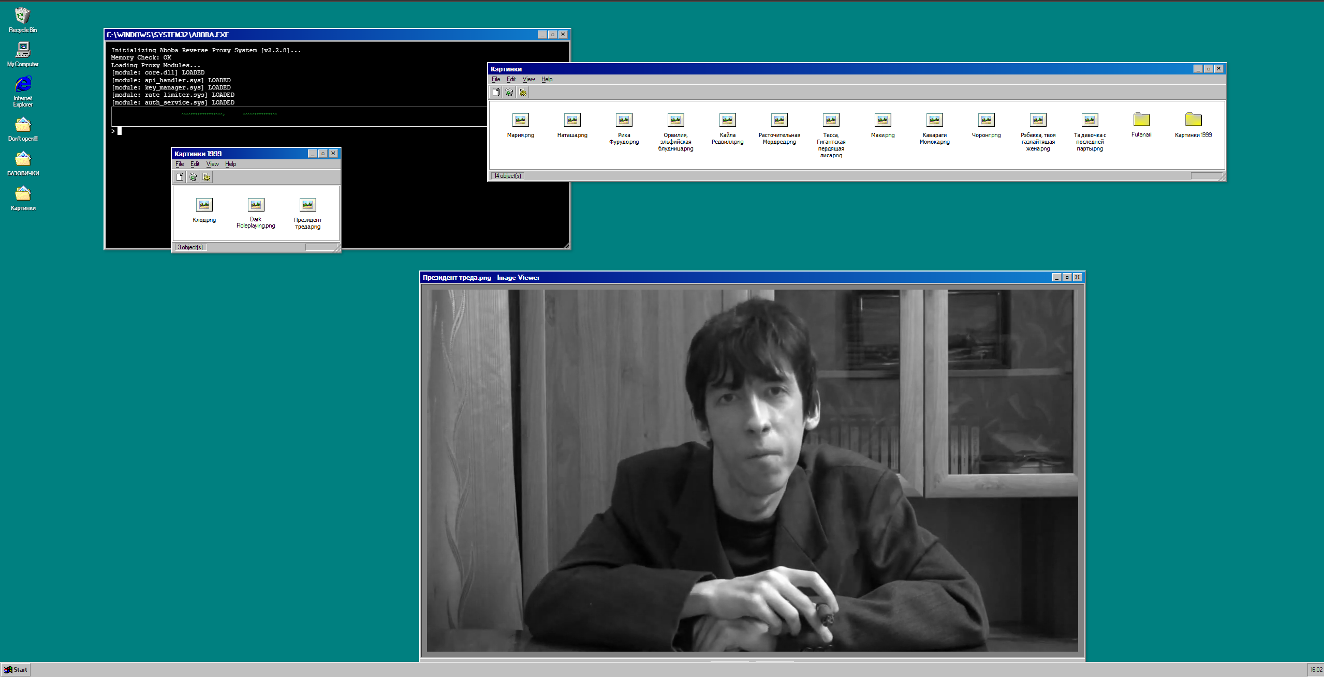
Task: Select the Клод.png file icon
Action: pos(204,205)
